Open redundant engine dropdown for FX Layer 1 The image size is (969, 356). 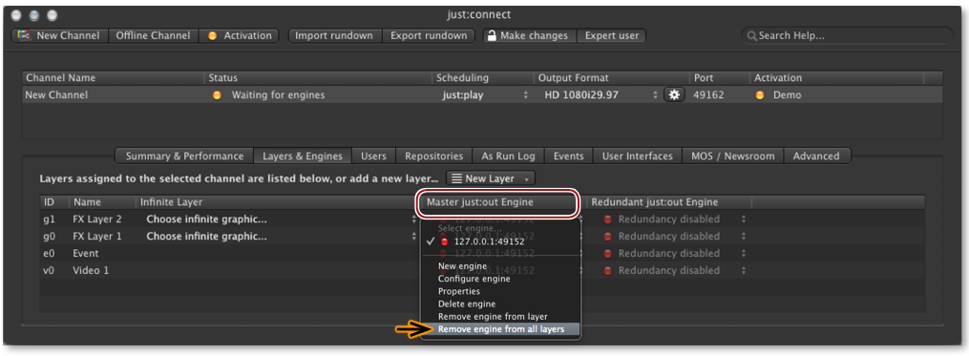pyautogui.click(x=675, y=236)
